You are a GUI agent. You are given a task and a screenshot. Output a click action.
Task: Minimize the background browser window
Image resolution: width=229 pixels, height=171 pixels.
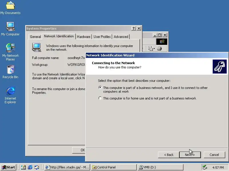pyautogui.click(x=155, y=35)
